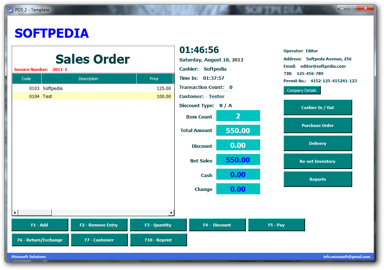Viewport: 384px width, 270px height.
Task: Apply discount via F4 button
Action: point(217,225)
